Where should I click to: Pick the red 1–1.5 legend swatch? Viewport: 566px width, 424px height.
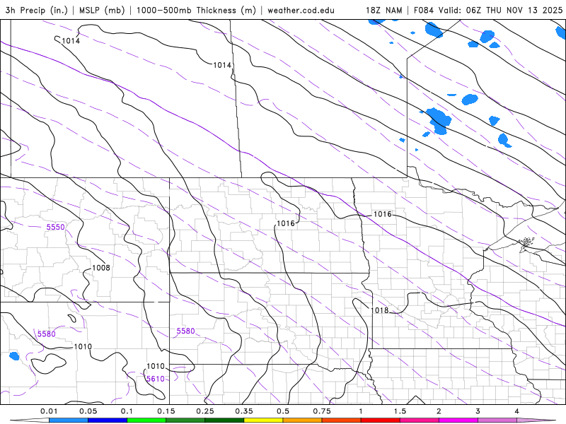381,420
